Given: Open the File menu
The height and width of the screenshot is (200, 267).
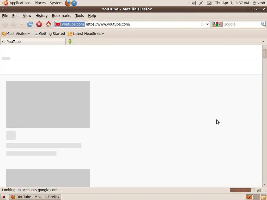Looking at the screenshot, I should tap(5, 16).
